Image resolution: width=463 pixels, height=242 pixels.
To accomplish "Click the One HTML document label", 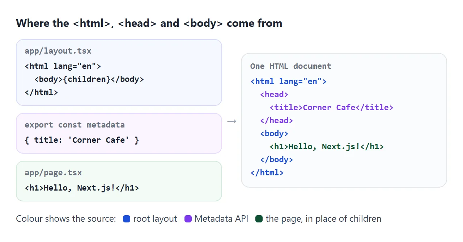I will [x=291, y=66].
